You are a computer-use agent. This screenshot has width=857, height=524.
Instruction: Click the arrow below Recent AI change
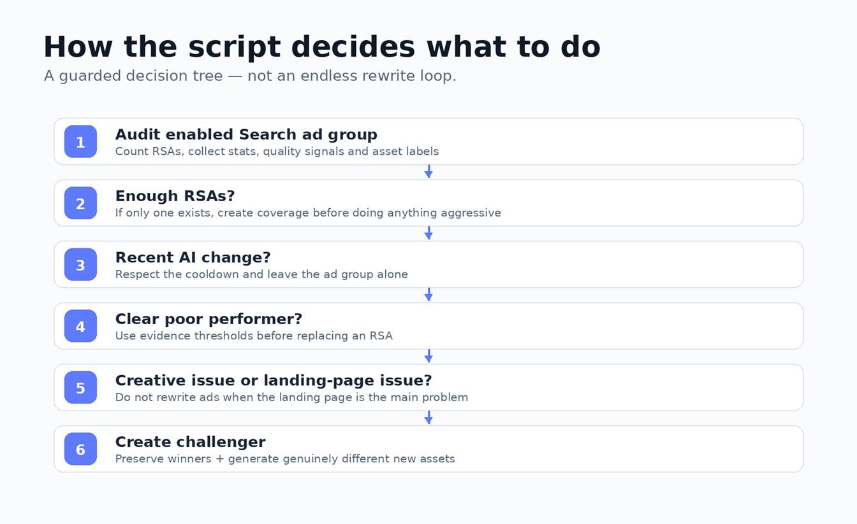tap(428, 295)
